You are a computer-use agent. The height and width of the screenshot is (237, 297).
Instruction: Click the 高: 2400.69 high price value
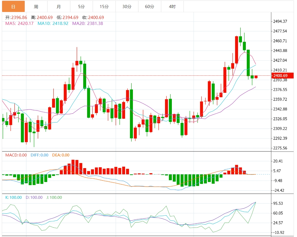pyautogui.click(x=42, y=17)
